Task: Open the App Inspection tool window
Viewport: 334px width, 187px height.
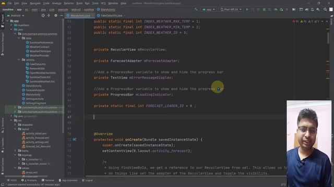Action: (68, 180)
